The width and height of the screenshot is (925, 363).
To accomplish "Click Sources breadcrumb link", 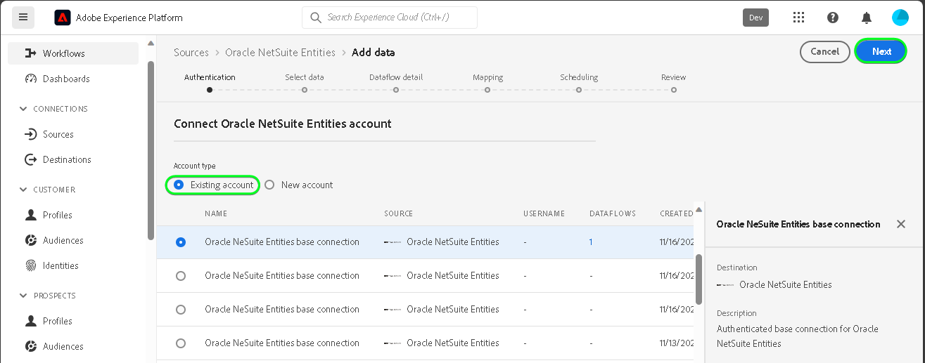I will tap(191, 53).
